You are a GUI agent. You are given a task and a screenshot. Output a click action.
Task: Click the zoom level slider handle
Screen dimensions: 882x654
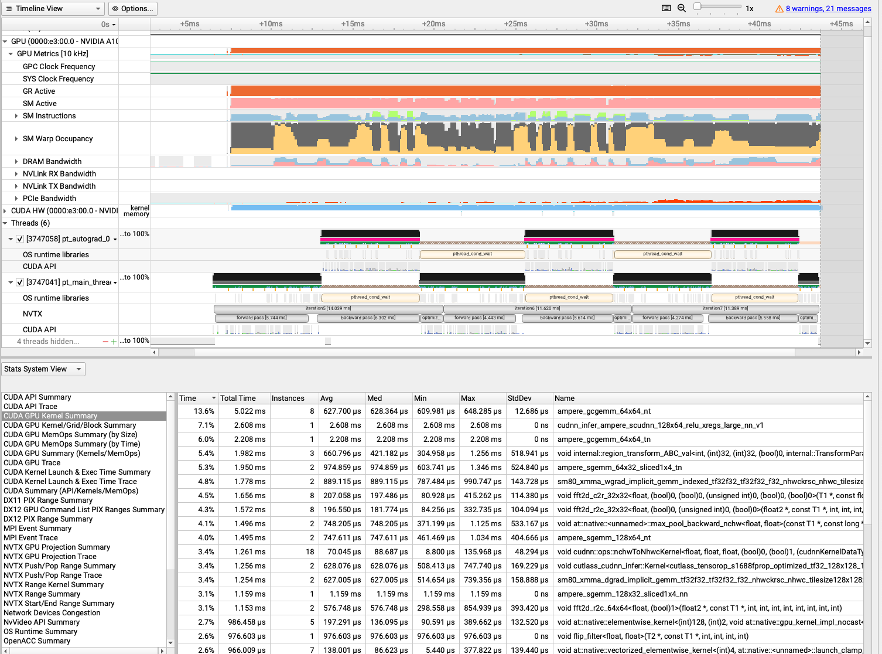pyautogui.click(x=697, y=6)
